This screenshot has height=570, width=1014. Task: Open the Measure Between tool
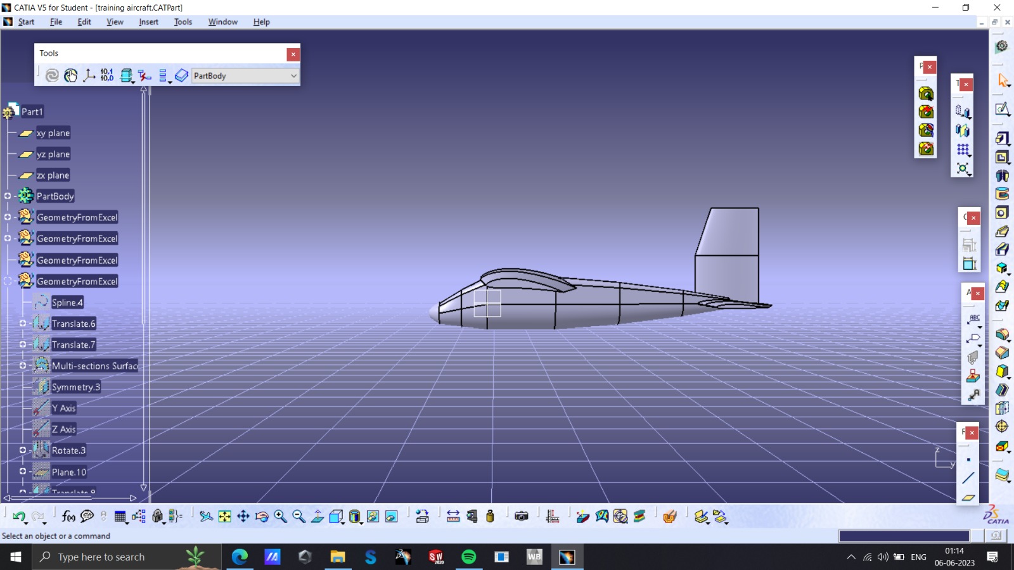pos(453,517)
